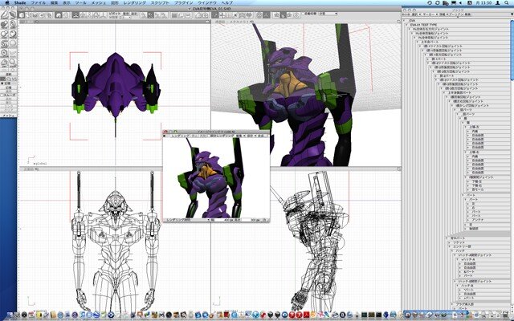Click the highlighted cube icon at toolbar start
Screen dimensions: 514x321
click(22, 15)
